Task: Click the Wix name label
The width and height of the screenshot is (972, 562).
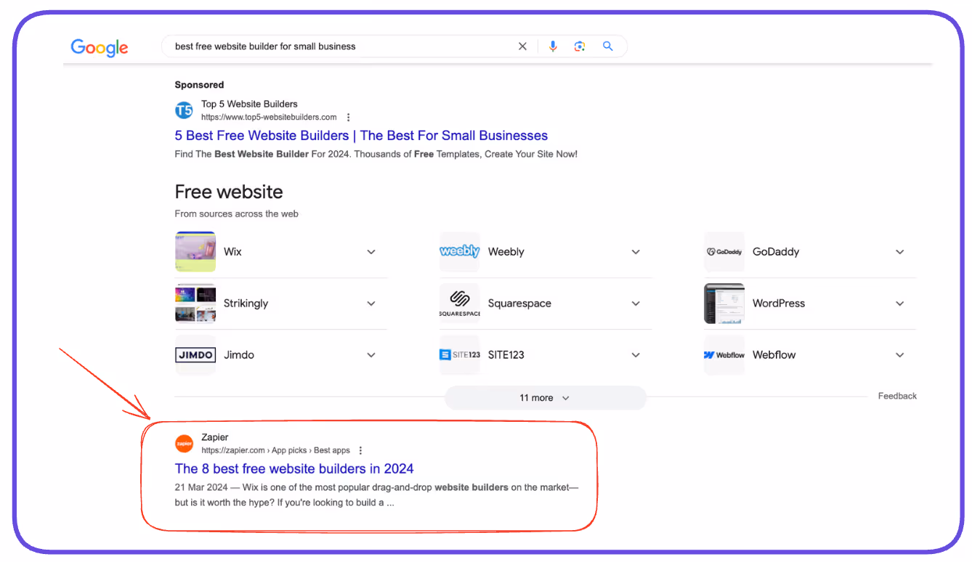Action: point(232,252)
